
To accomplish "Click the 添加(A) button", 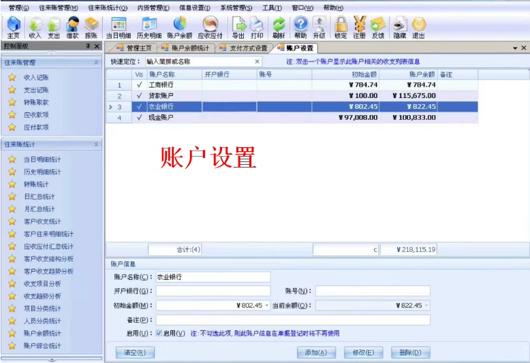I will (316, 353).
